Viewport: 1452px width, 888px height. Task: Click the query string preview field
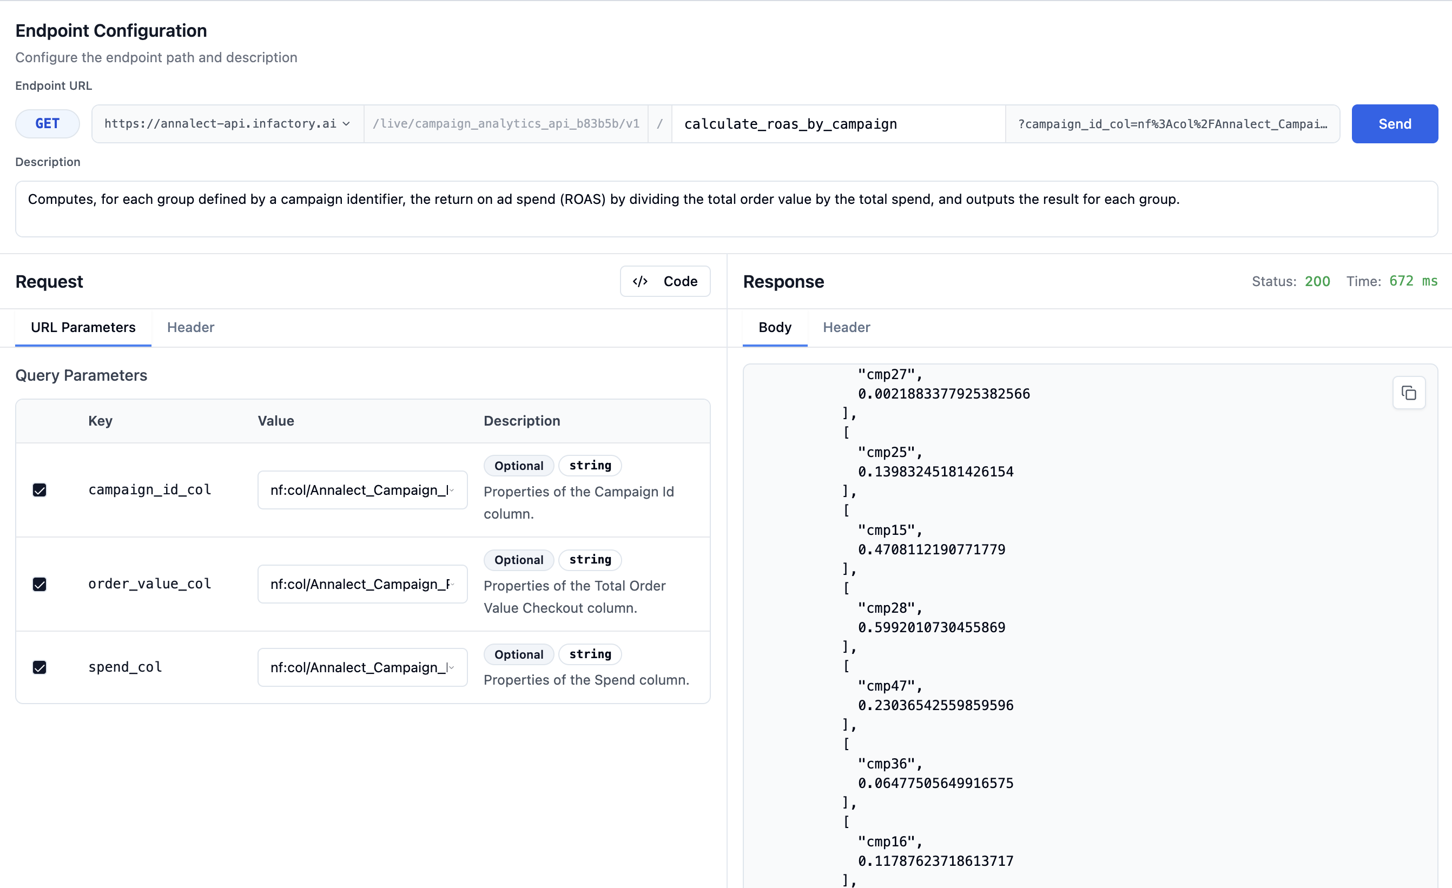coord(1172,124)
